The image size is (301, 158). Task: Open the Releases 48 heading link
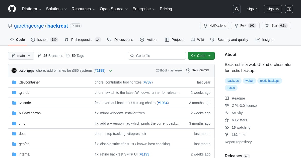pos(237,156)
